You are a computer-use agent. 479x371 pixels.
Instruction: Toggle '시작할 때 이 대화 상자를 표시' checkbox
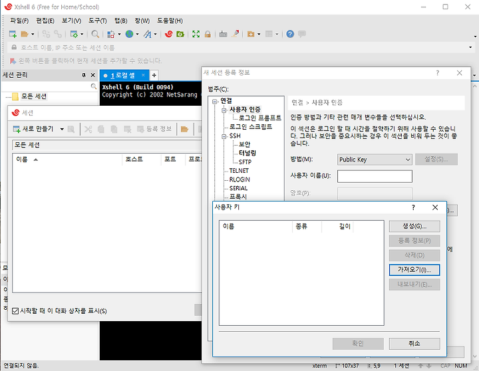15,311
